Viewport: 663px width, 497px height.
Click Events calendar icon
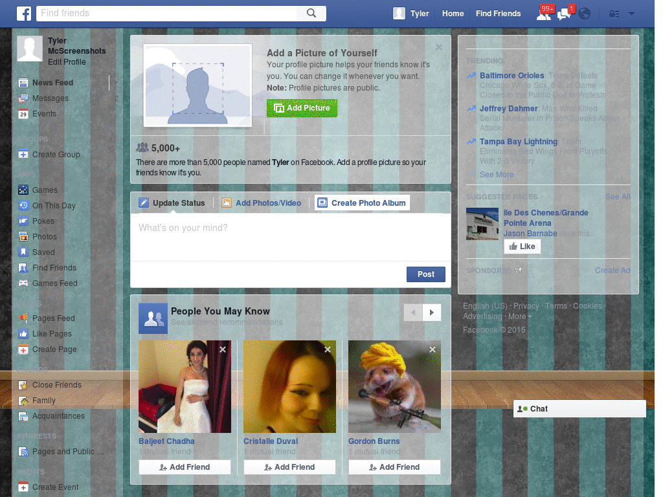(x=23, y=114)
